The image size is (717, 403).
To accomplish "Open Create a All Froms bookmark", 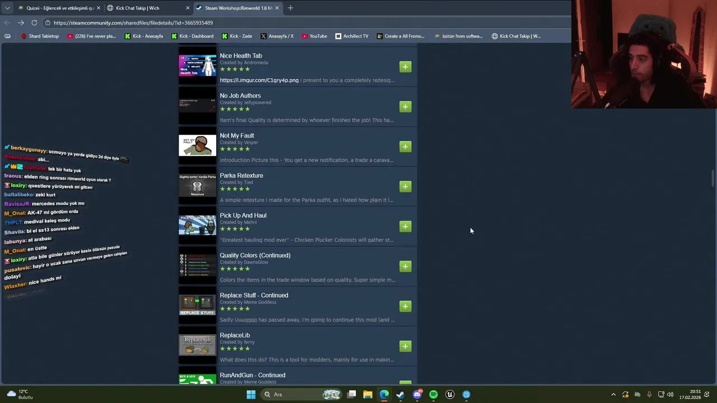I will click(x=401, y=36).
